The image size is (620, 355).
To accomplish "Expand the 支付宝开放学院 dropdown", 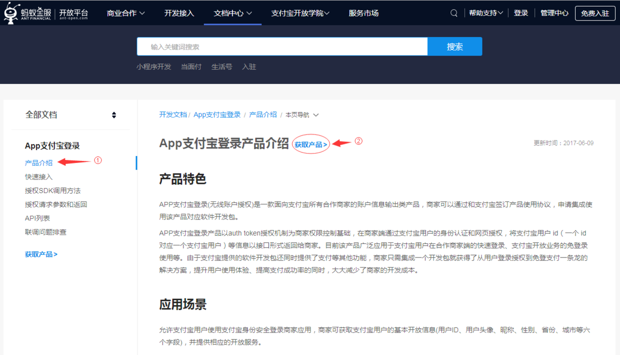I will pos(300,13).
